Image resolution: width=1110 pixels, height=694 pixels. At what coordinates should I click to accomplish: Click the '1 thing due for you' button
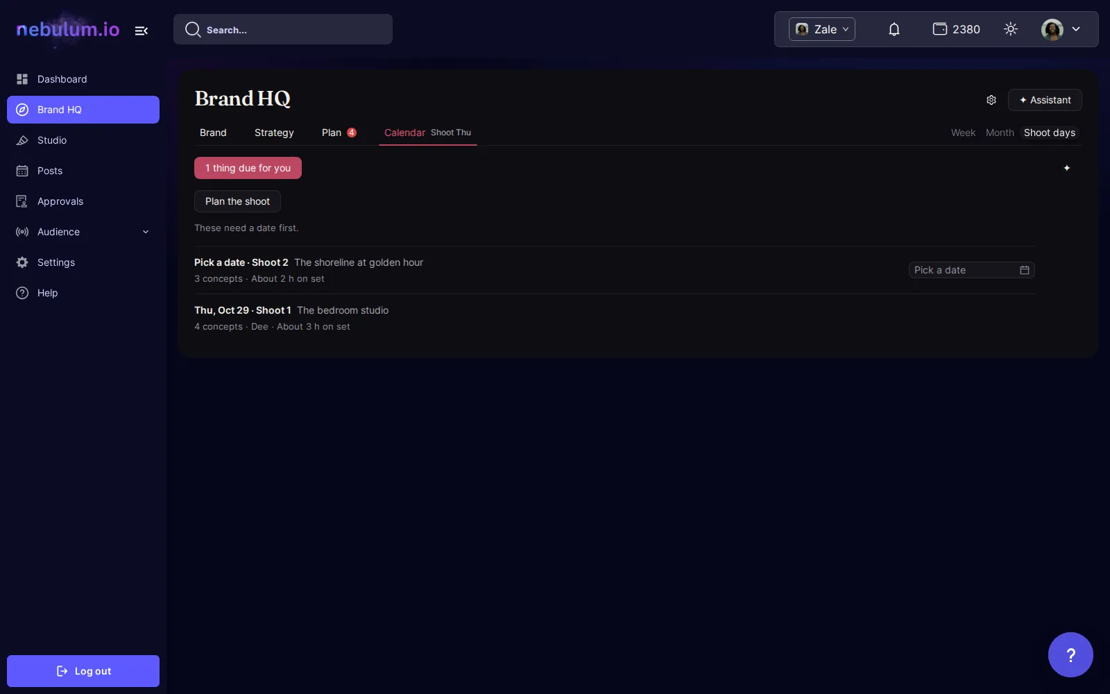click(248, 168)
